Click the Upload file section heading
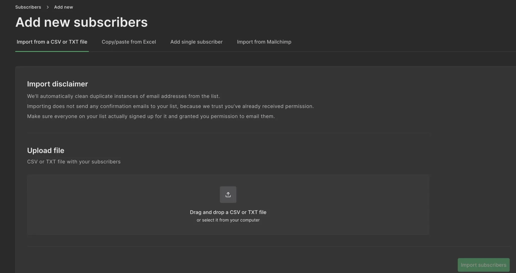This screenshot has height=273, width=516. (46, 150)
